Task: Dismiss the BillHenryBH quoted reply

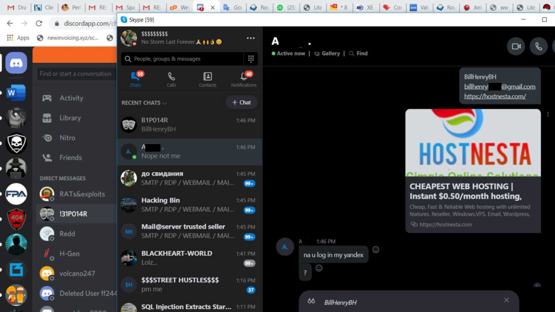Action: click(x=507, y=300)
